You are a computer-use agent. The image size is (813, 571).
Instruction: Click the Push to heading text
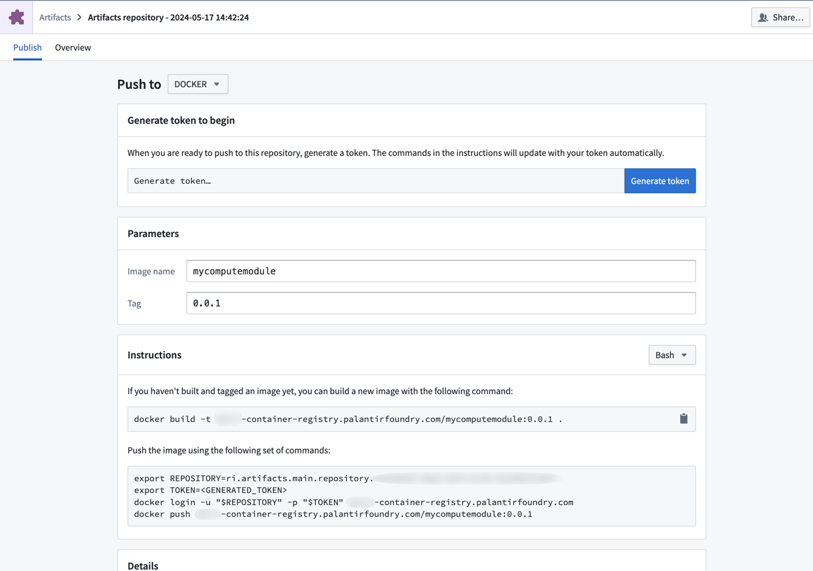coord(139,84)
